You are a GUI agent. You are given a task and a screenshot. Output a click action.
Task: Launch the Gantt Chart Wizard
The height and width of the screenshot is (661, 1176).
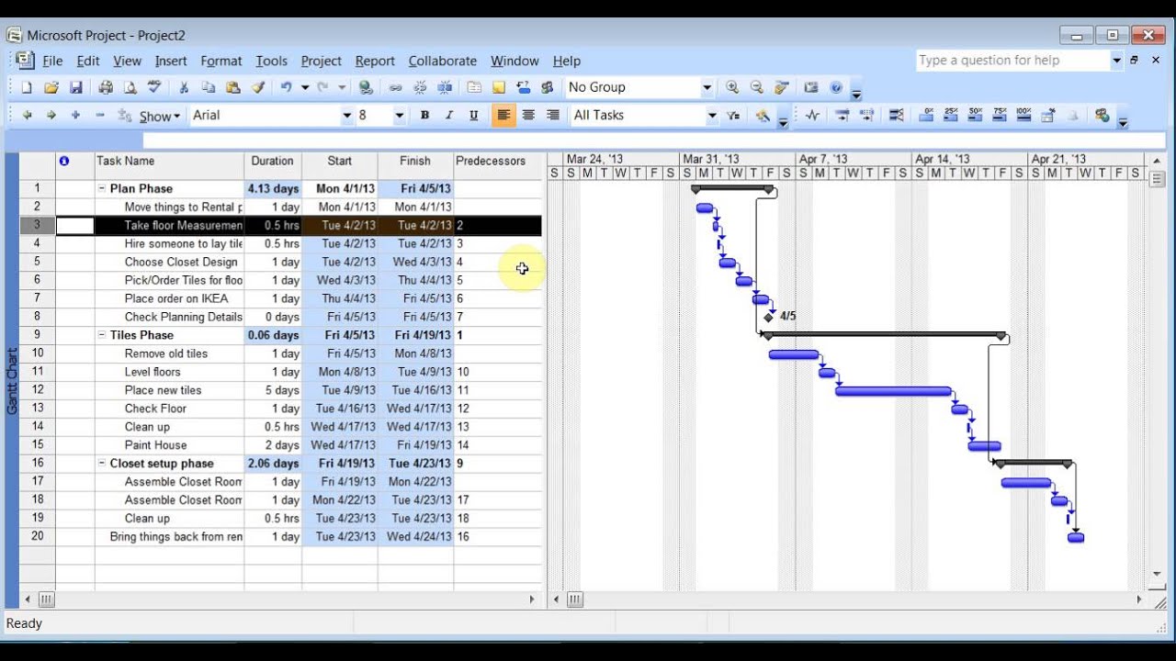point(763,116)
